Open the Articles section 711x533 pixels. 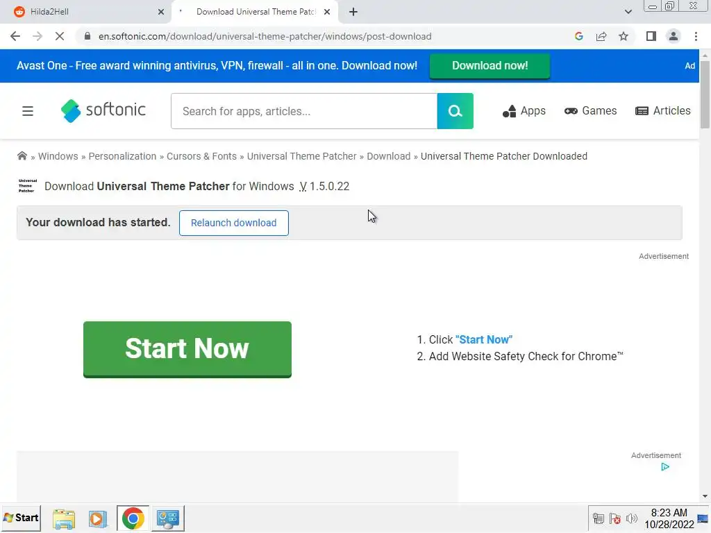click(x=663, y=111)
